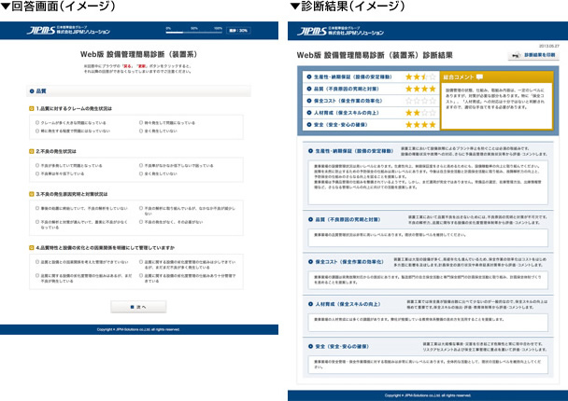Click the 進捗 30% progress indicator

pyautogui.click(x=238, y=31)
